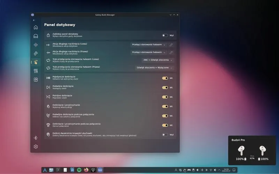
Task: Expand left long-press action dropdown
Action: tap(149, 45)
